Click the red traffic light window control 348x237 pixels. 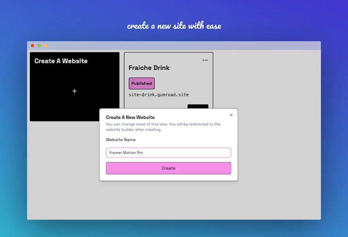pyautogui.click(x=32, y=45)
